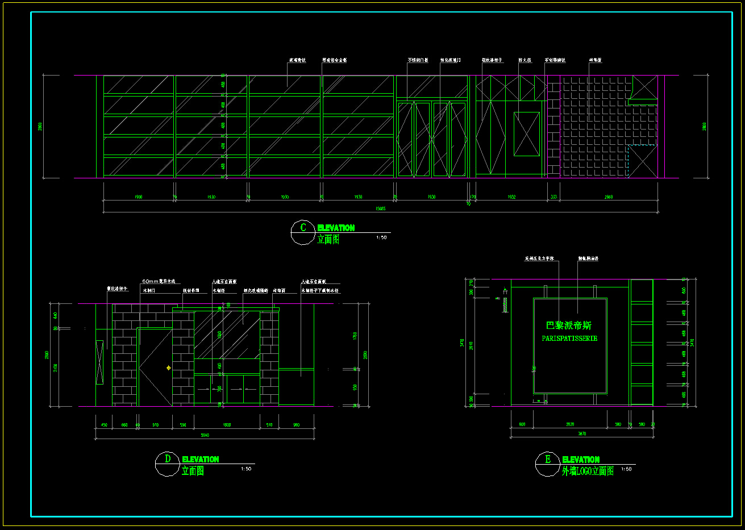Select the circled C elevation marker
The height and width of the screenshot is (530, 745).
pyautogui.click(x=302, y=232)
